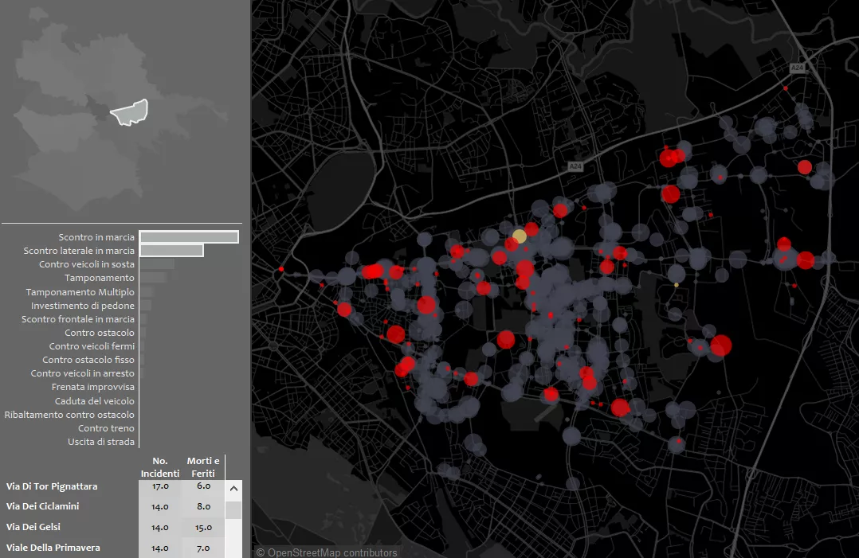This screenshot has height=558, width=859.
Task: Click the 'Frenata improvvisa' label
Action: point(93,388)
